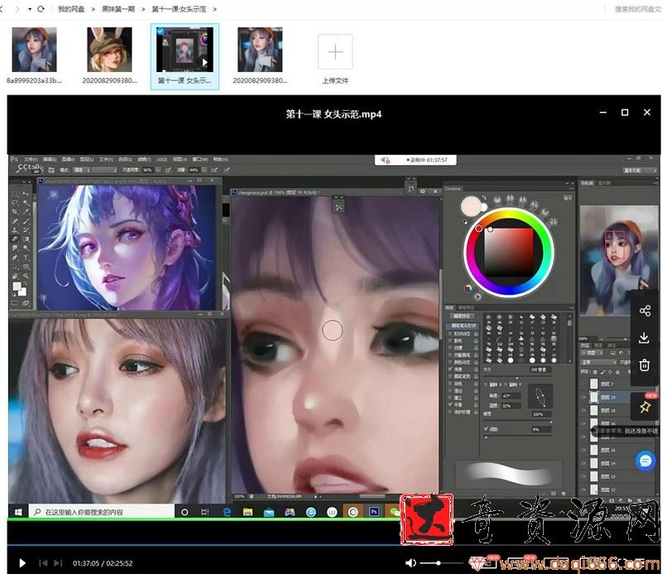Screen dimensions: 662x574
Task: Toggle the 间距 spacing checkbox
Action: point(487,428)
